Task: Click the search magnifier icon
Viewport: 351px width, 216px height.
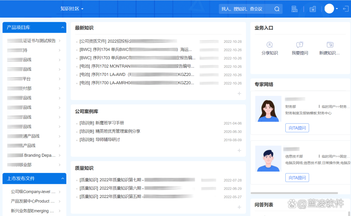Action: pyautogui.click(x=277, y=9)
